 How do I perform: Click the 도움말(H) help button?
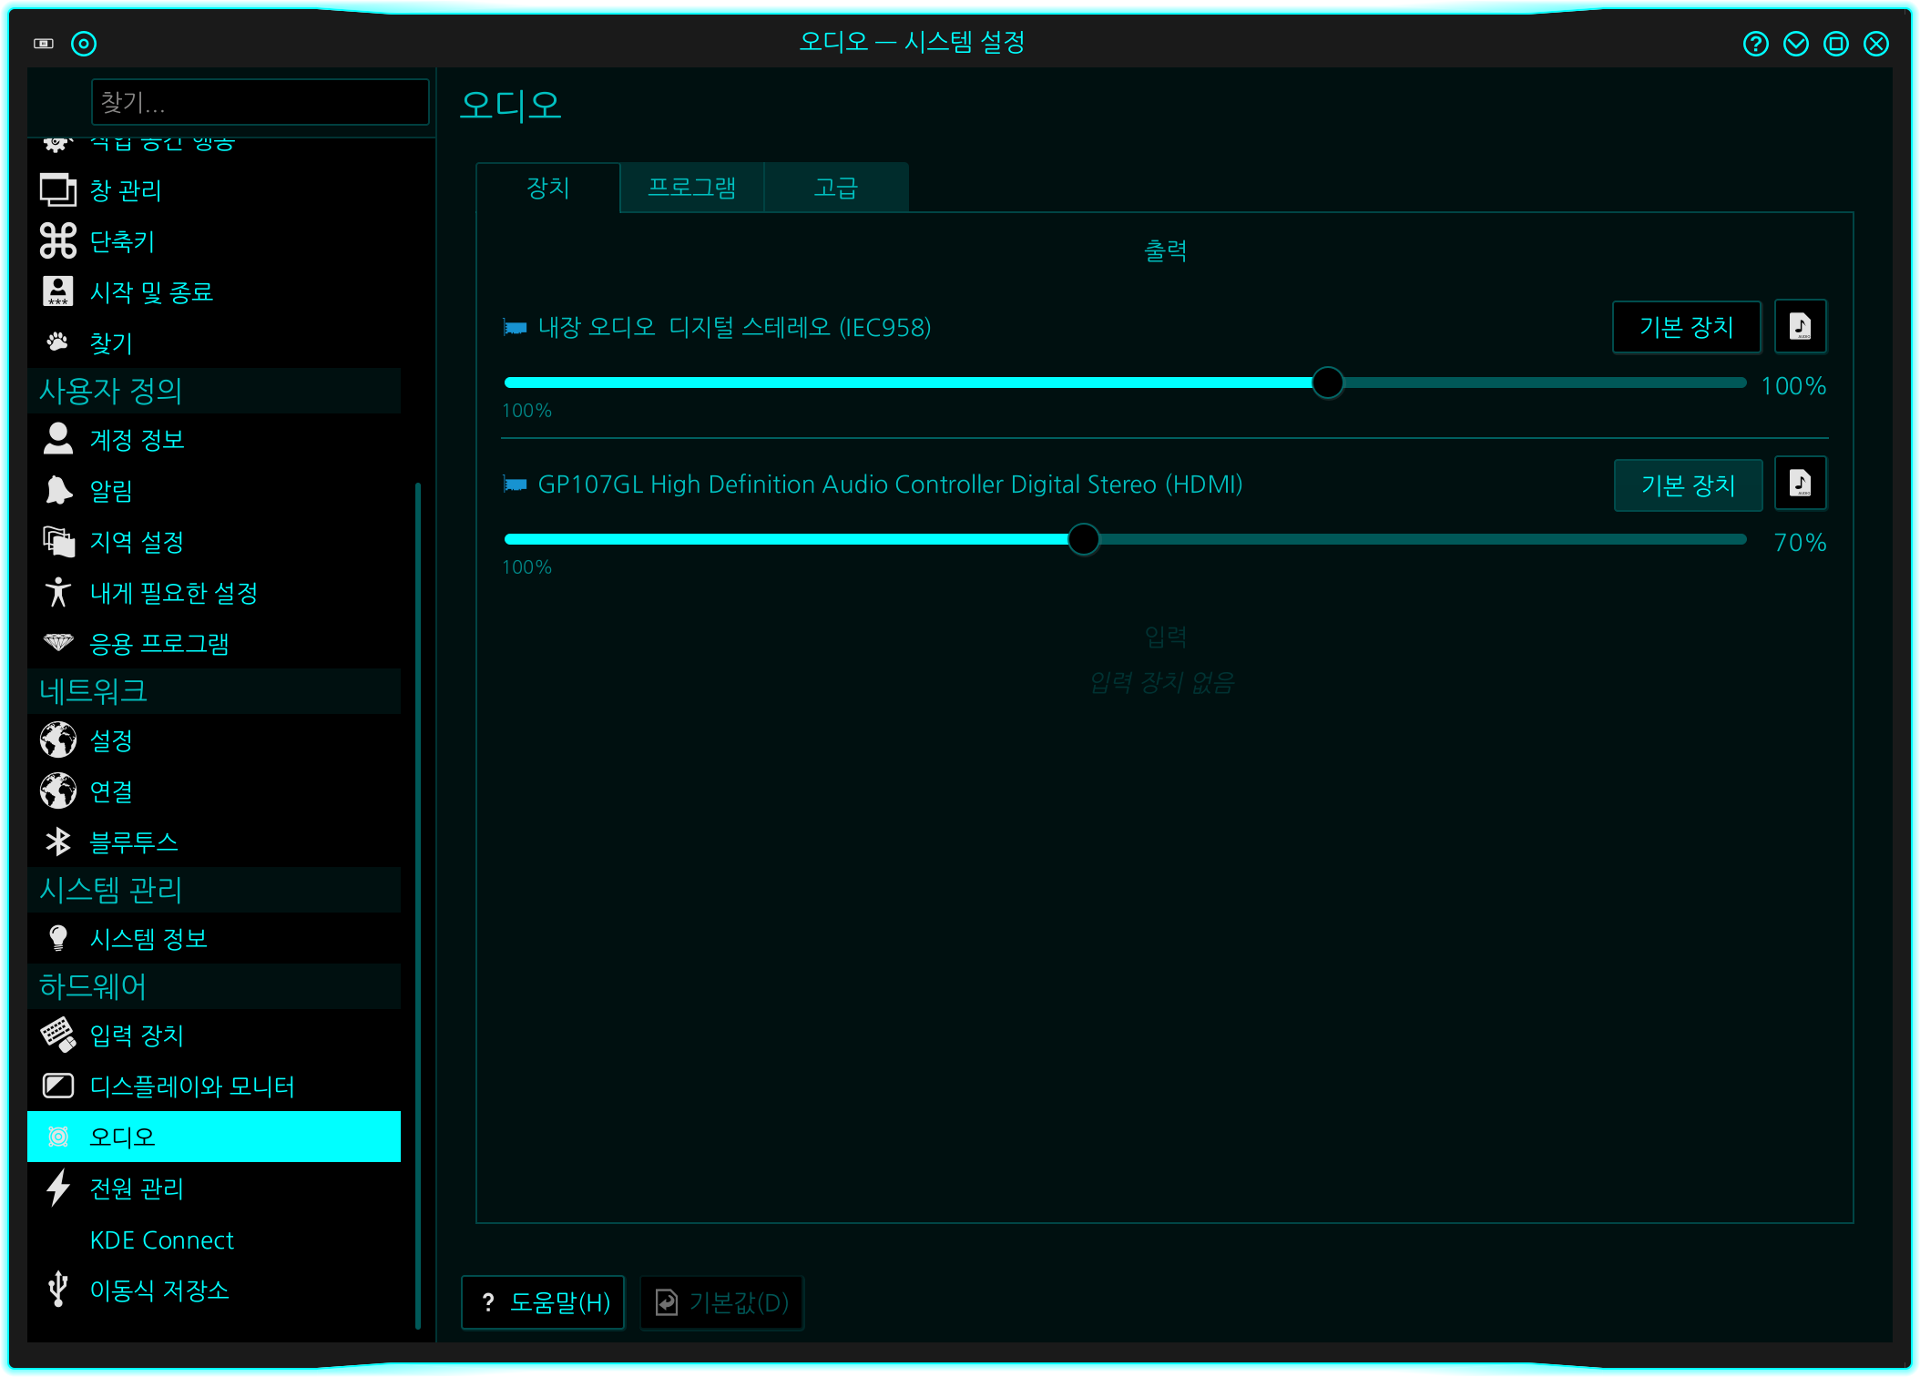(x=544, y=1302)
